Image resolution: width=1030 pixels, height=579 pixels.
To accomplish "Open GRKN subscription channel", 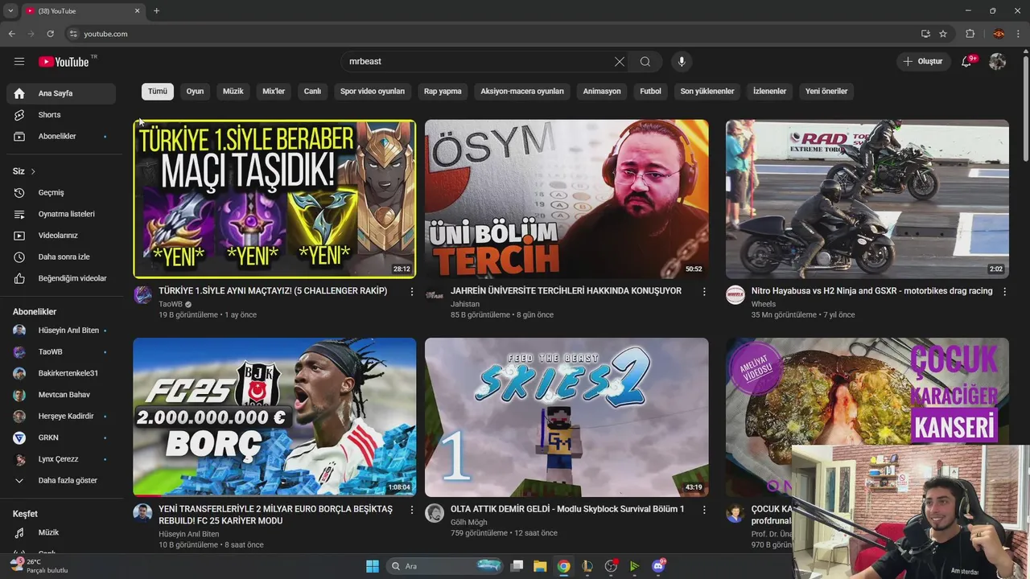I will (x=61, y=437).
